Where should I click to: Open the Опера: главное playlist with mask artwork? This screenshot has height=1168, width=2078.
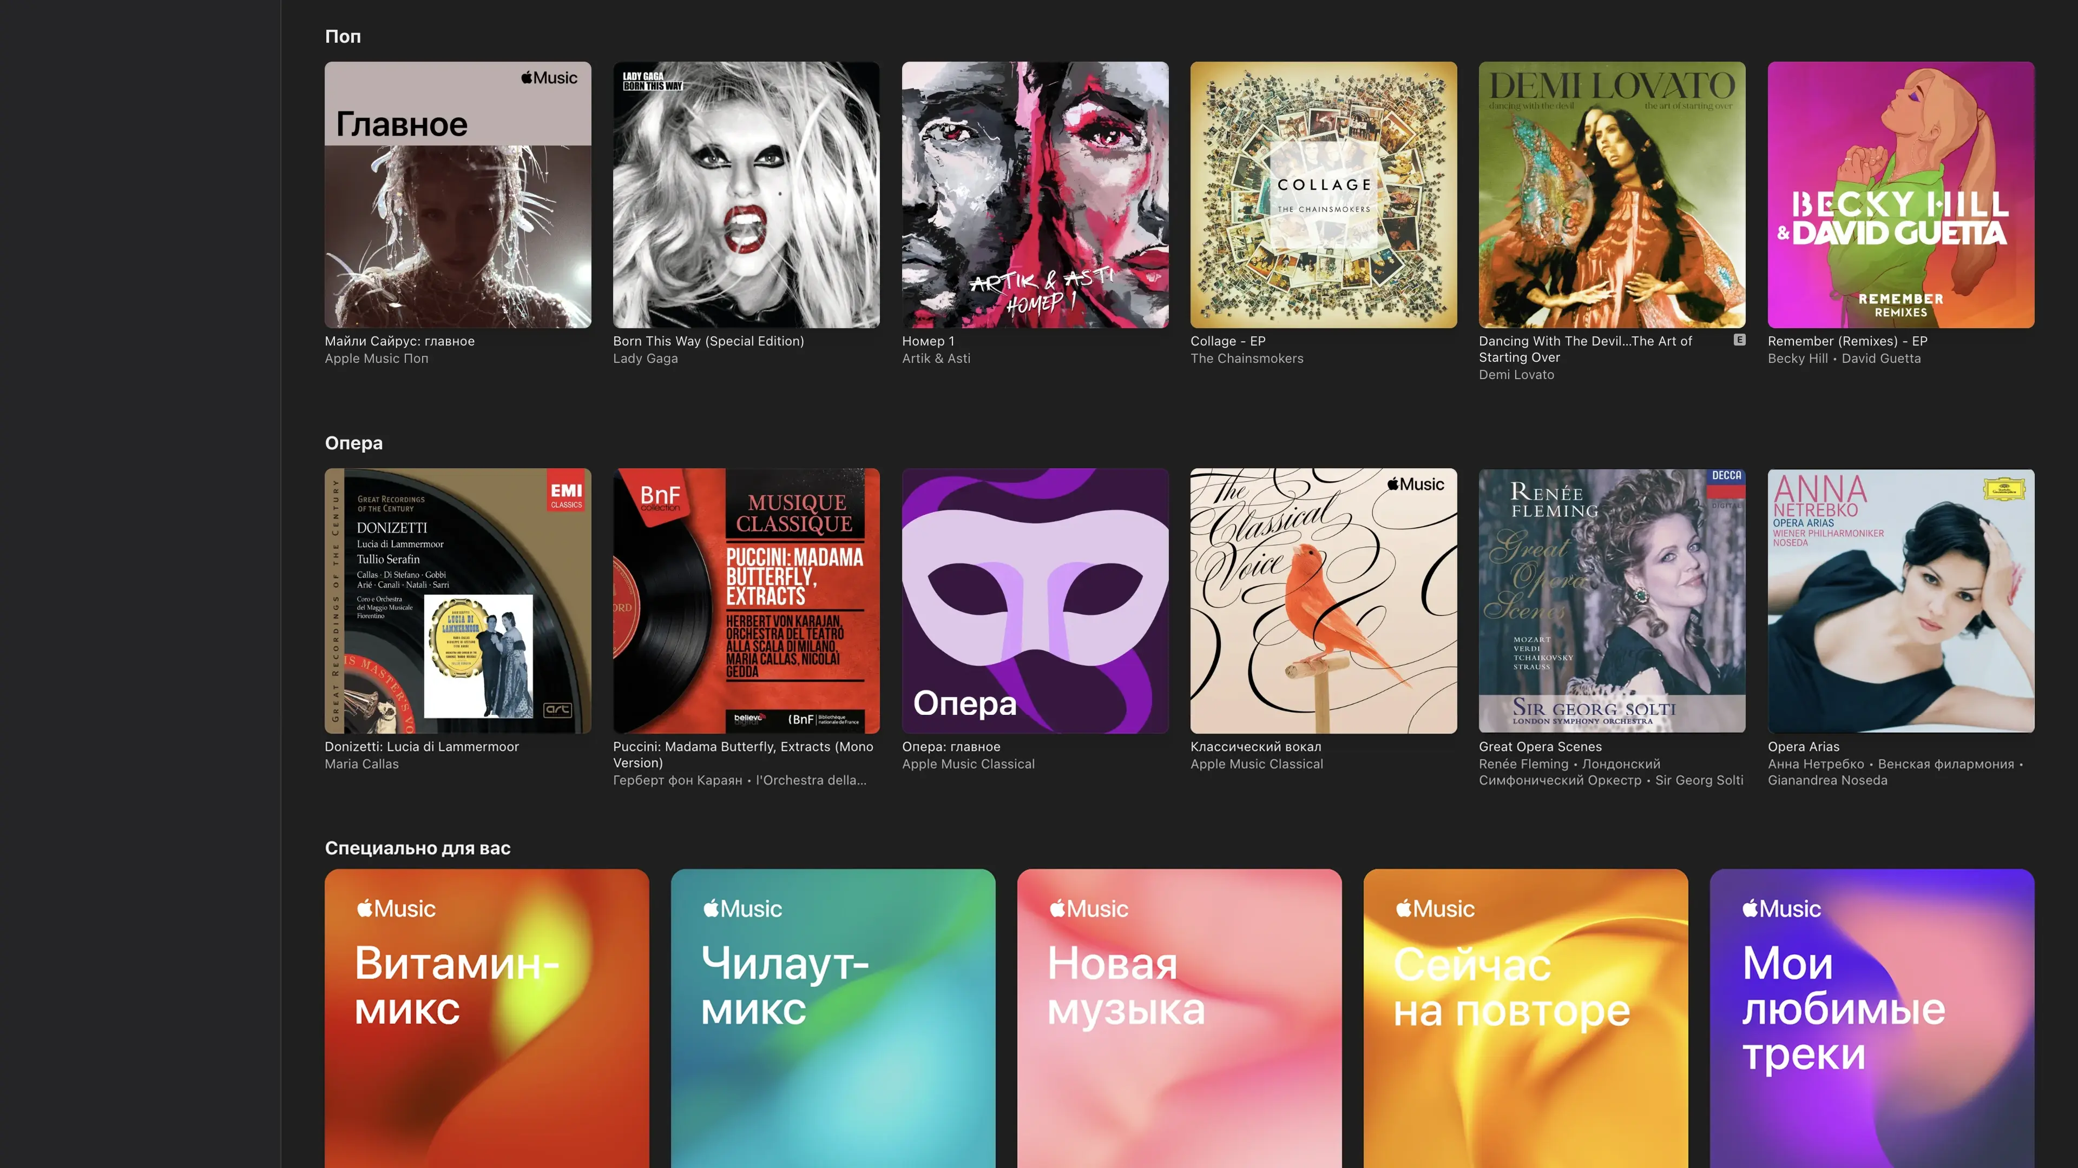click(x=1034, y=601)
